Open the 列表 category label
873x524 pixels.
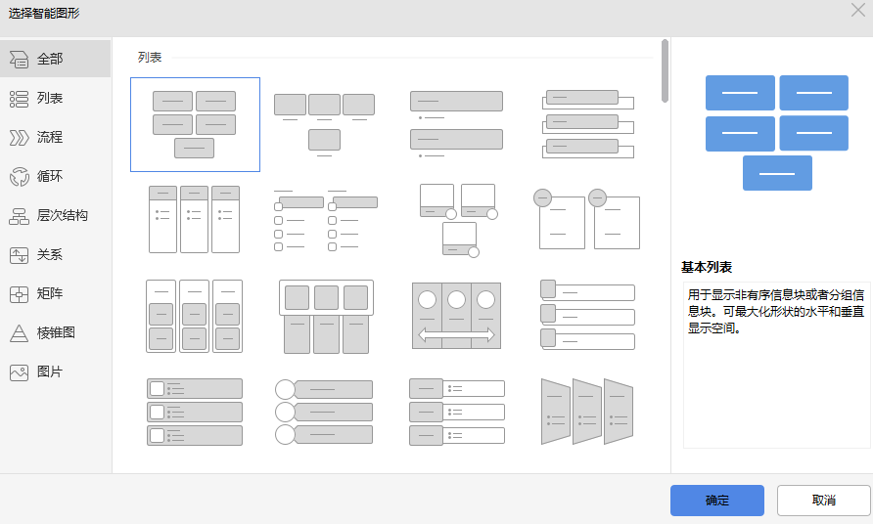tap(50, 99)
